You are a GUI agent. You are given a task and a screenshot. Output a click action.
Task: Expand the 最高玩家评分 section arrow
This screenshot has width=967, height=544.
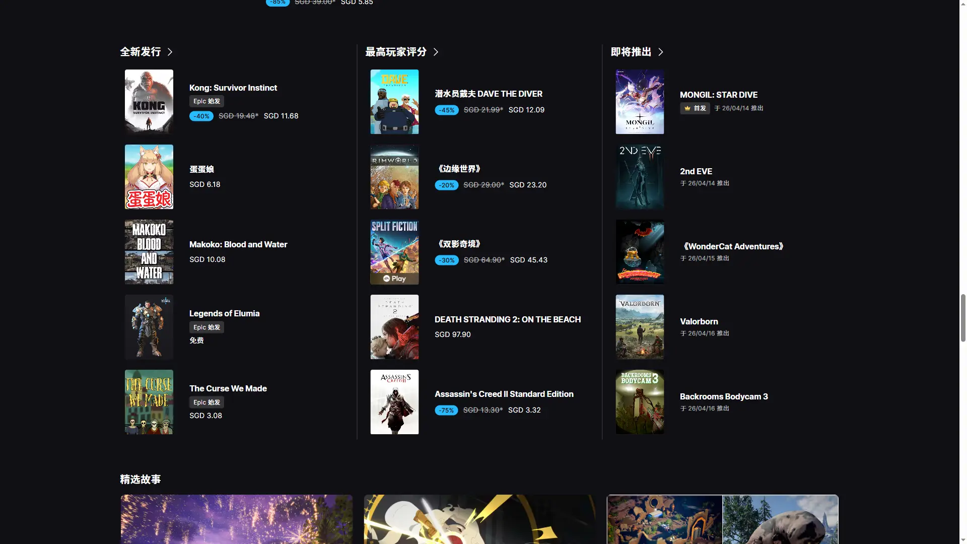[436, 52]
